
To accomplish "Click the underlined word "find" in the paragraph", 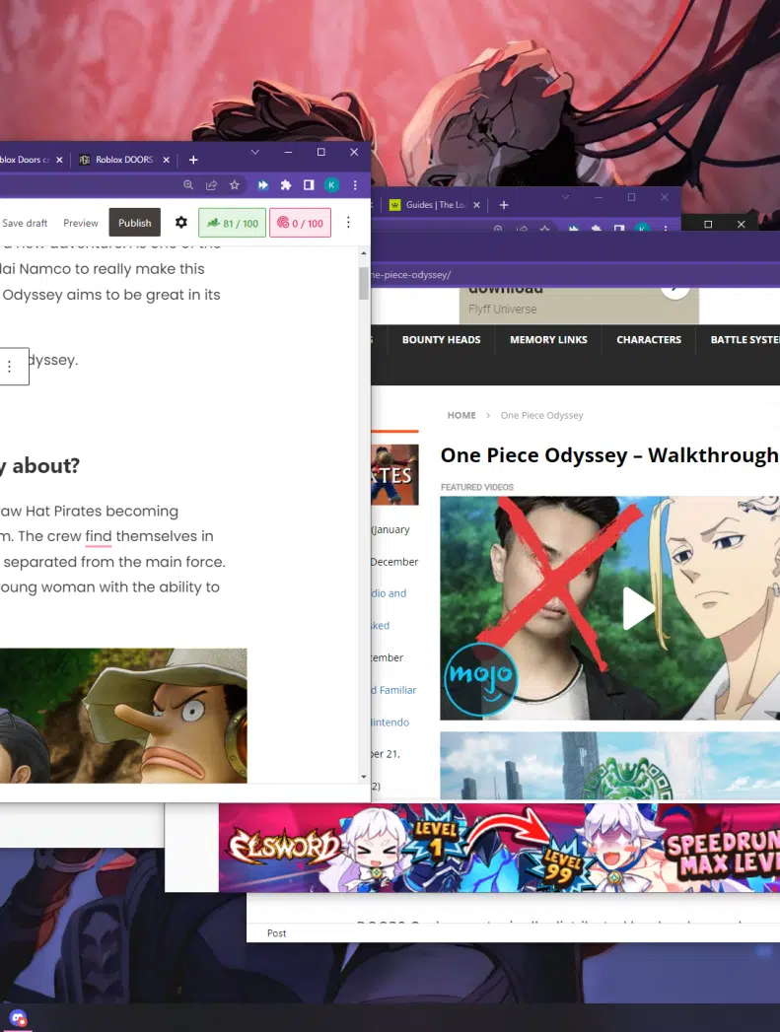I will (98, 536).
